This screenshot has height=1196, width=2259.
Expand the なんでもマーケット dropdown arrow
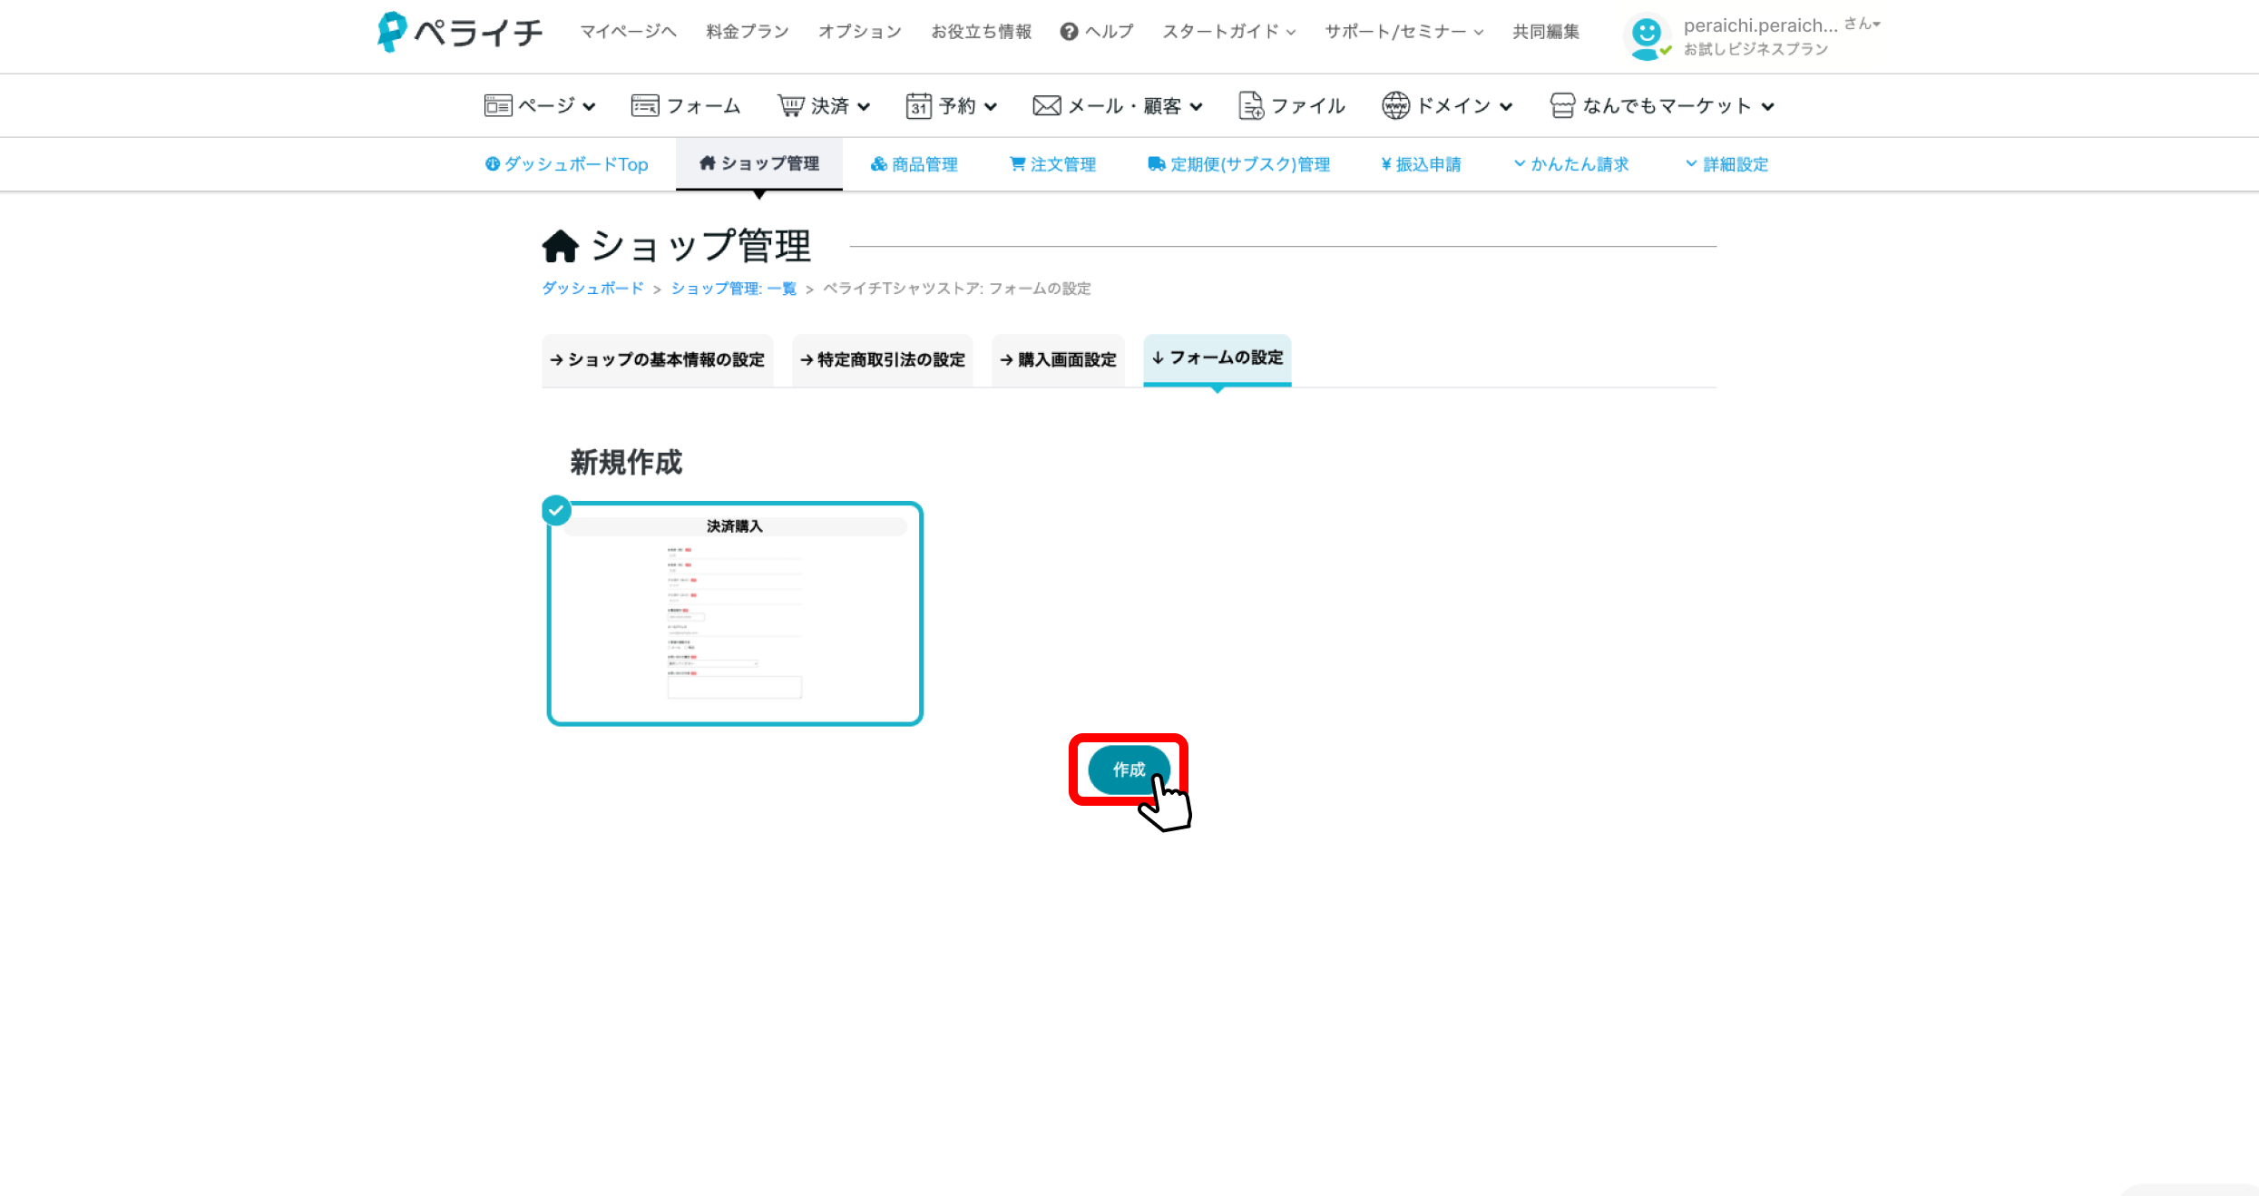(x=1767, y=107)
